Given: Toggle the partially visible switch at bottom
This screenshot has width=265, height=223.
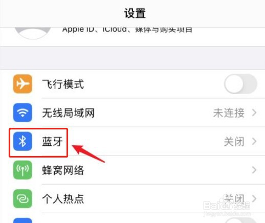Looking at the screenshot, I should point(240,220).
